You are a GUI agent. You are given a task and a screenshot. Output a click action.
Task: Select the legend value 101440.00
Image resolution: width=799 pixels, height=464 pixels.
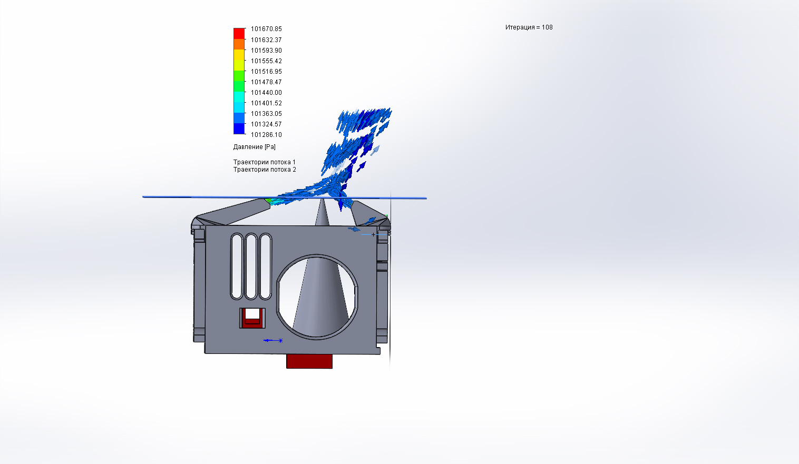pyautogui.click(x=266, y=93)
